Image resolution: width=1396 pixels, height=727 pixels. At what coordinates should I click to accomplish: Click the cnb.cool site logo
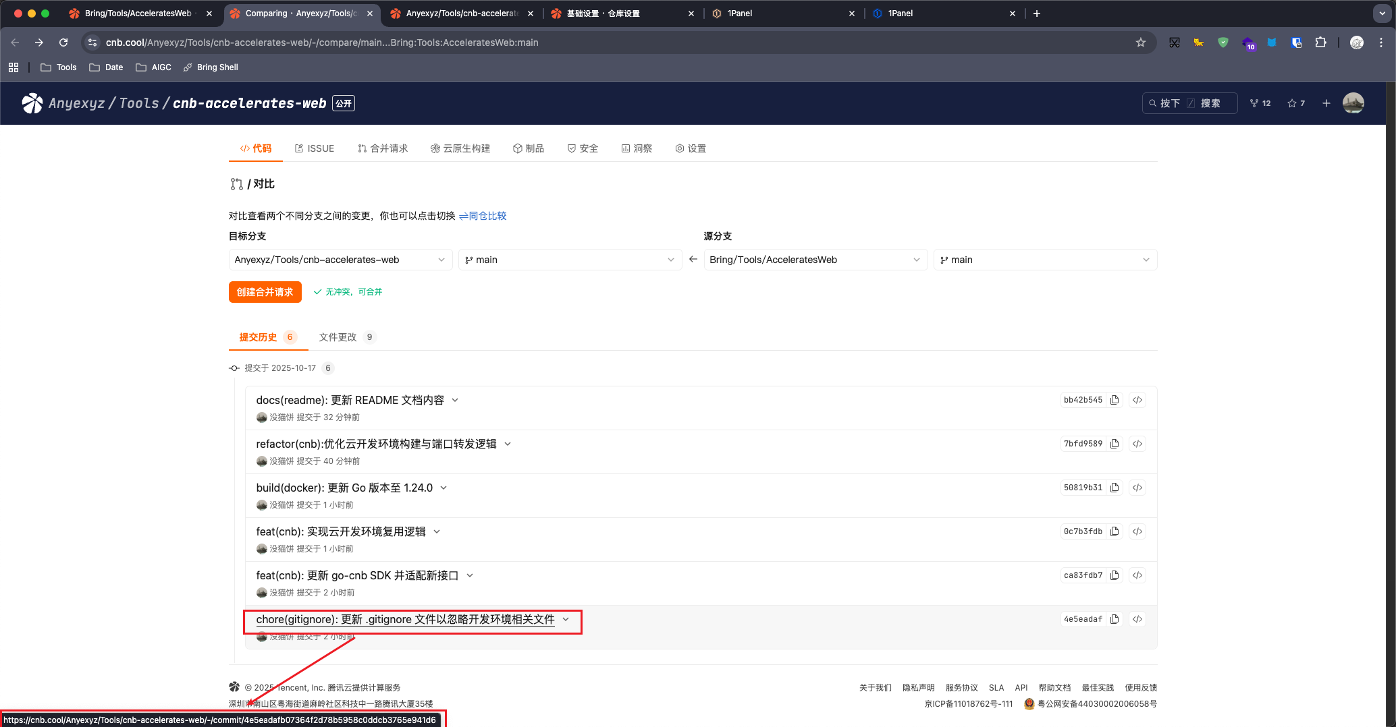click(32, 103)
